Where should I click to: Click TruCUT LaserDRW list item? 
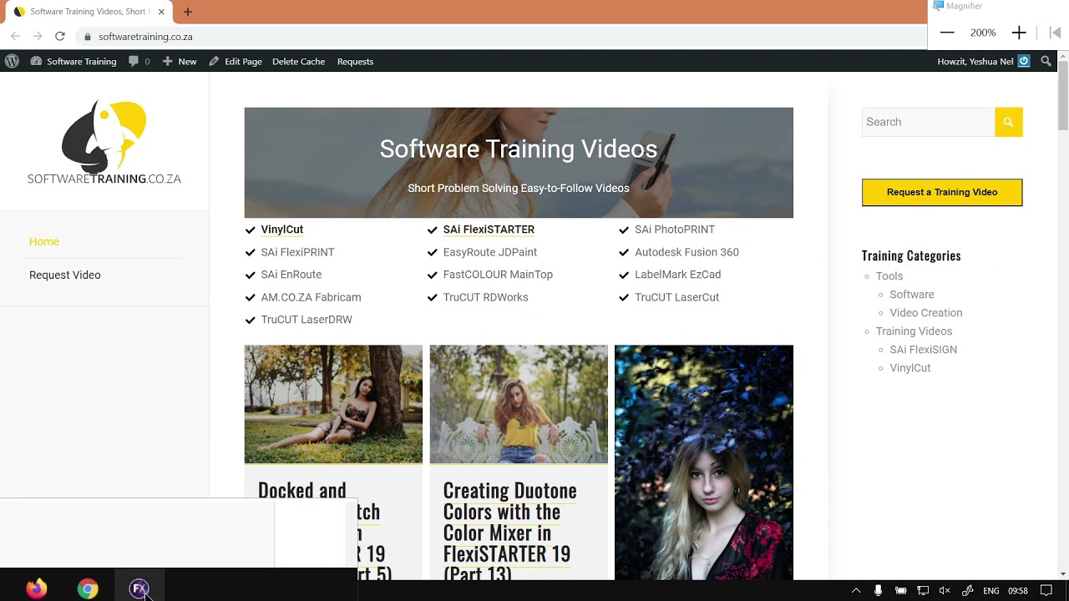[307, 320]
